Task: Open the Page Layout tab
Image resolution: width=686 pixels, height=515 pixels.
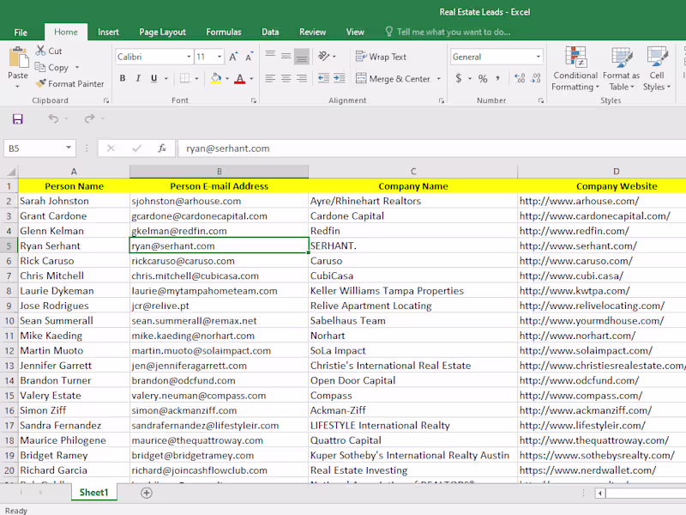Action: point(162,32)
